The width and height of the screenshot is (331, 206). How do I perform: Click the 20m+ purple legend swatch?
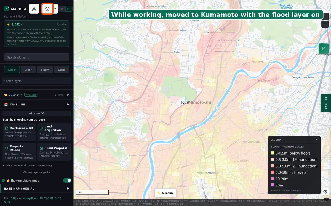click(x=273, y=185)
